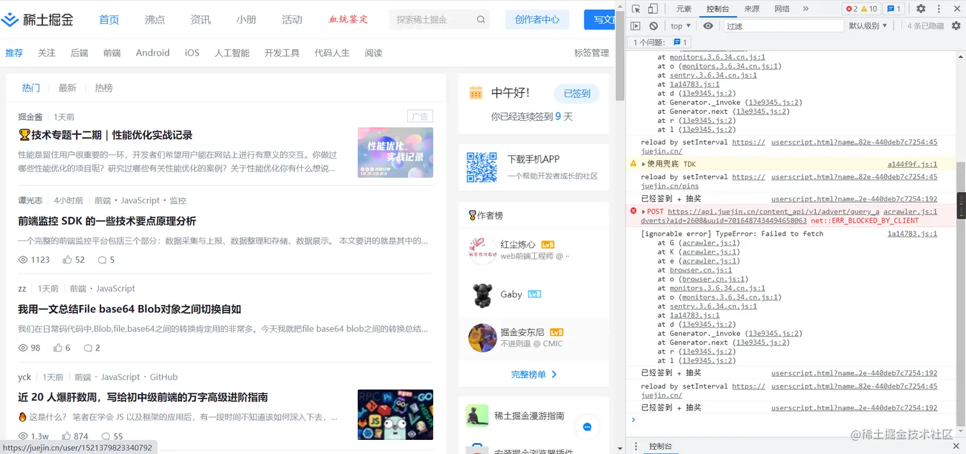Viewport: 966px width, 454px height.
Task: Click the floating chat feedback icon
Action: point(586,427)
